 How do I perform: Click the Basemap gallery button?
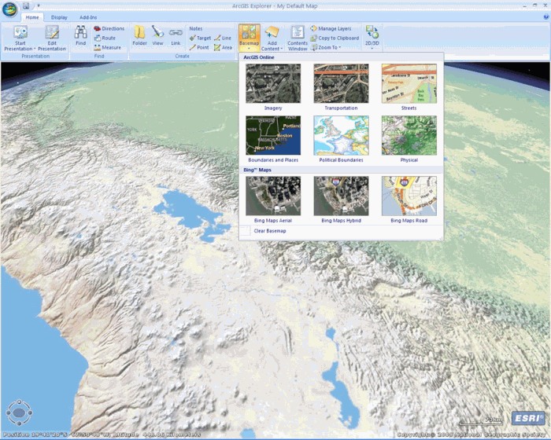coord(250,37)
